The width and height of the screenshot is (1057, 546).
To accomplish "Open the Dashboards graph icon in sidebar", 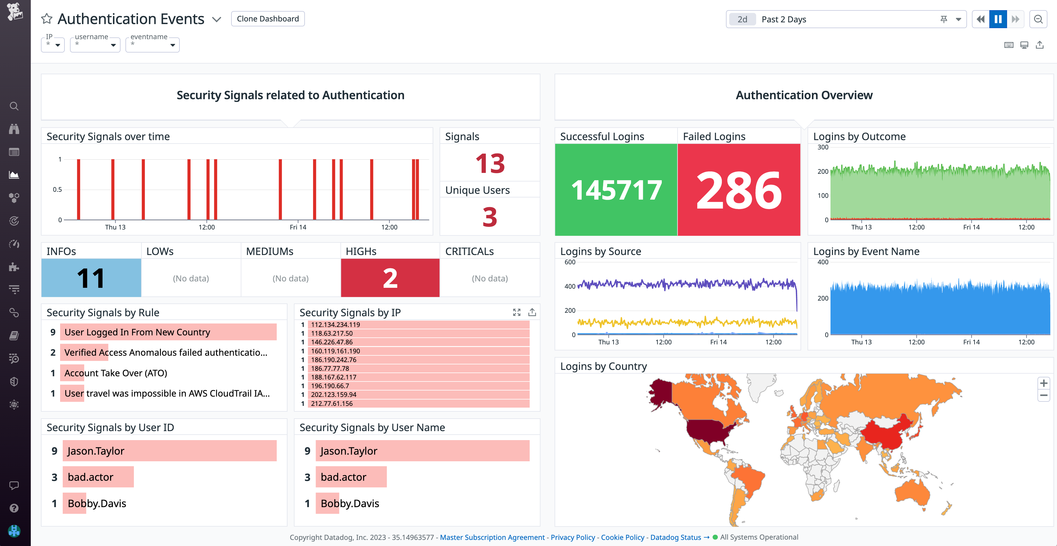I will click(14, 175).
